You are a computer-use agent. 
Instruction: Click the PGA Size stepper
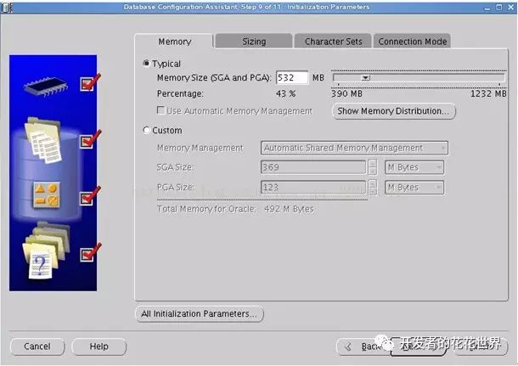pos(373,188)
